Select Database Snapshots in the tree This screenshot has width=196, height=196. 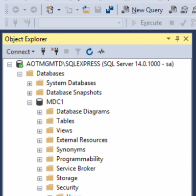click(x=74, y=93)
